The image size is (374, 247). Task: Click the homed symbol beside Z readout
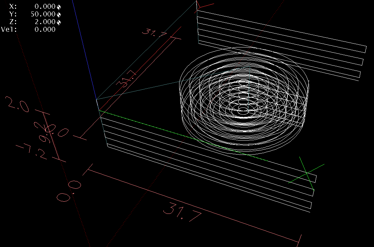(x=59, y=22)
